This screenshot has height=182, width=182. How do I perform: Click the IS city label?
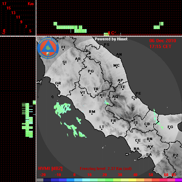click(136, 123)
